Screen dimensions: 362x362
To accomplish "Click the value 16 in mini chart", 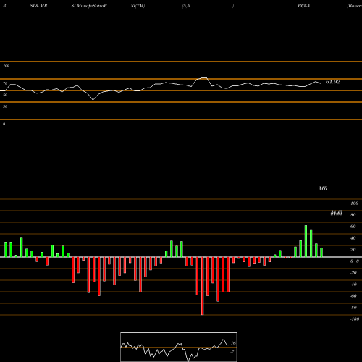I will coord(233,343).
